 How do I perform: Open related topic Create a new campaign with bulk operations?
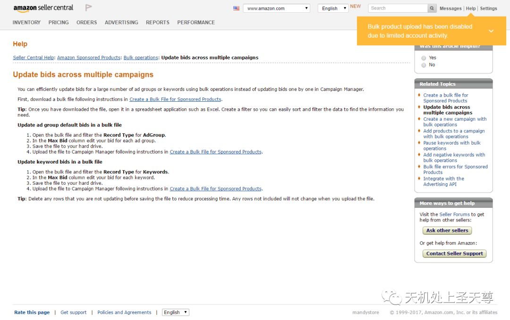pos(455,122)
